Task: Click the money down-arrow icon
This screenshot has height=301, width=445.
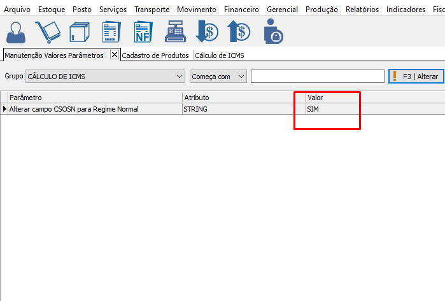Action: 207,32
